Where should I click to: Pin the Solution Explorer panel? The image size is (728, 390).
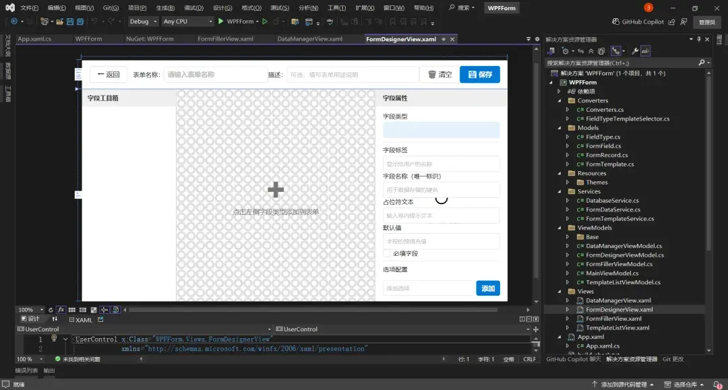point(699,40)
